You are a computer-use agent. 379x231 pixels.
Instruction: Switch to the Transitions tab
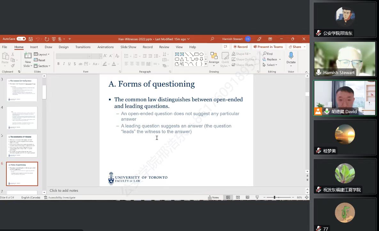(x=83, y=47)
